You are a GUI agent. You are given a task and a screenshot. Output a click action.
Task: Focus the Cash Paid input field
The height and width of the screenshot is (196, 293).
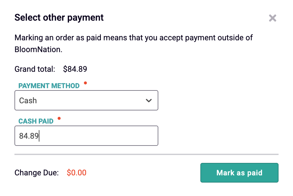pos(86,136)
